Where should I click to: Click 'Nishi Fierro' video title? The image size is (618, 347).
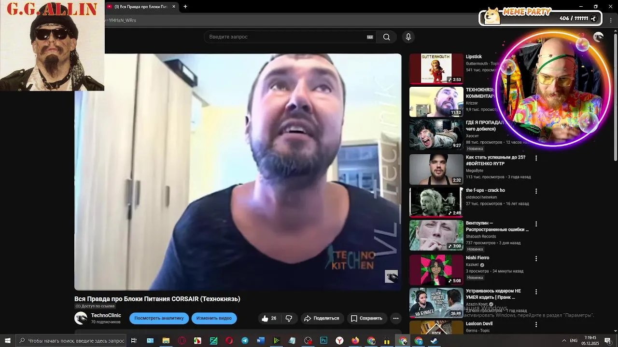[478, 258]
